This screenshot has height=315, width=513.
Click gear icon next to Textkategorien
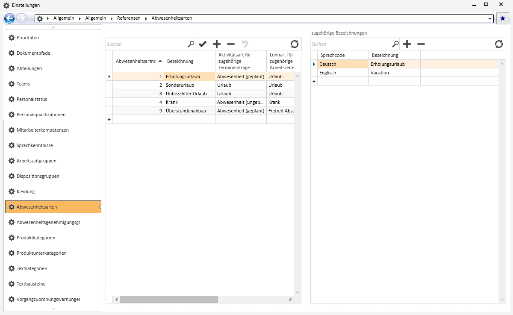12,268
